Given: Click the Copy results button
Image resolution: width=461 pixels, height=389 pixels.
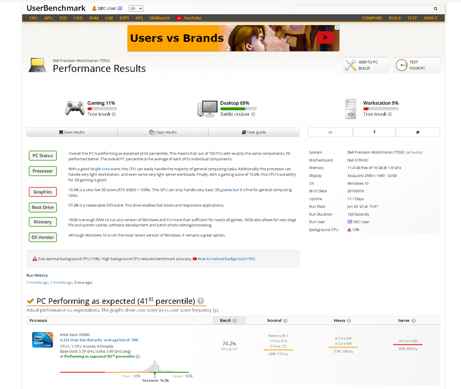Looking at the screenshot, I should point(163,132).
